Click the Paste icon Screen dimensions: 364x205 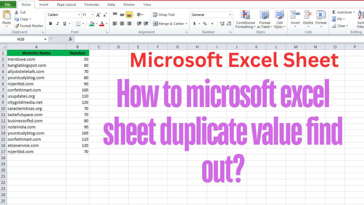7,15
